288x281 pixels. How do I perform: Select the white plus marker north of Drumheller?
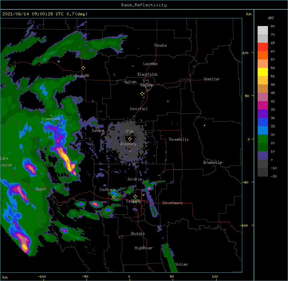pos(204,125)
